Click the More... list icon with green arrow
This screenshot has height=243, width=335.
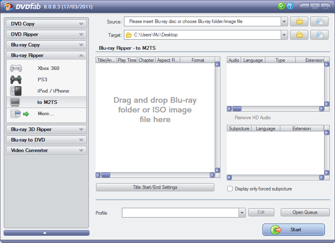(x=20, y=114)
